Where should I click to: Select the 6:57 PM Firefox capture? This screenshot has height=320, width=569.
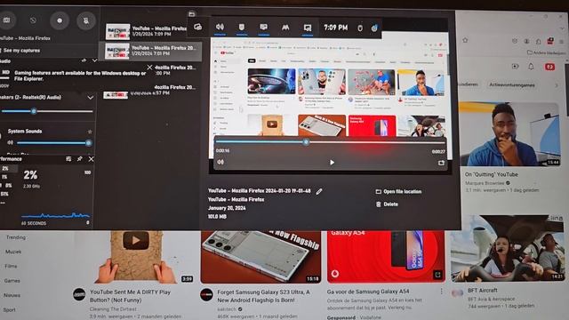tap(150, 91)
